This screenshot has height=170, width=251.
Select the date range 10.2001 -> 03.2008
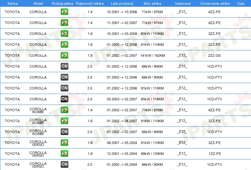[122, 34]
